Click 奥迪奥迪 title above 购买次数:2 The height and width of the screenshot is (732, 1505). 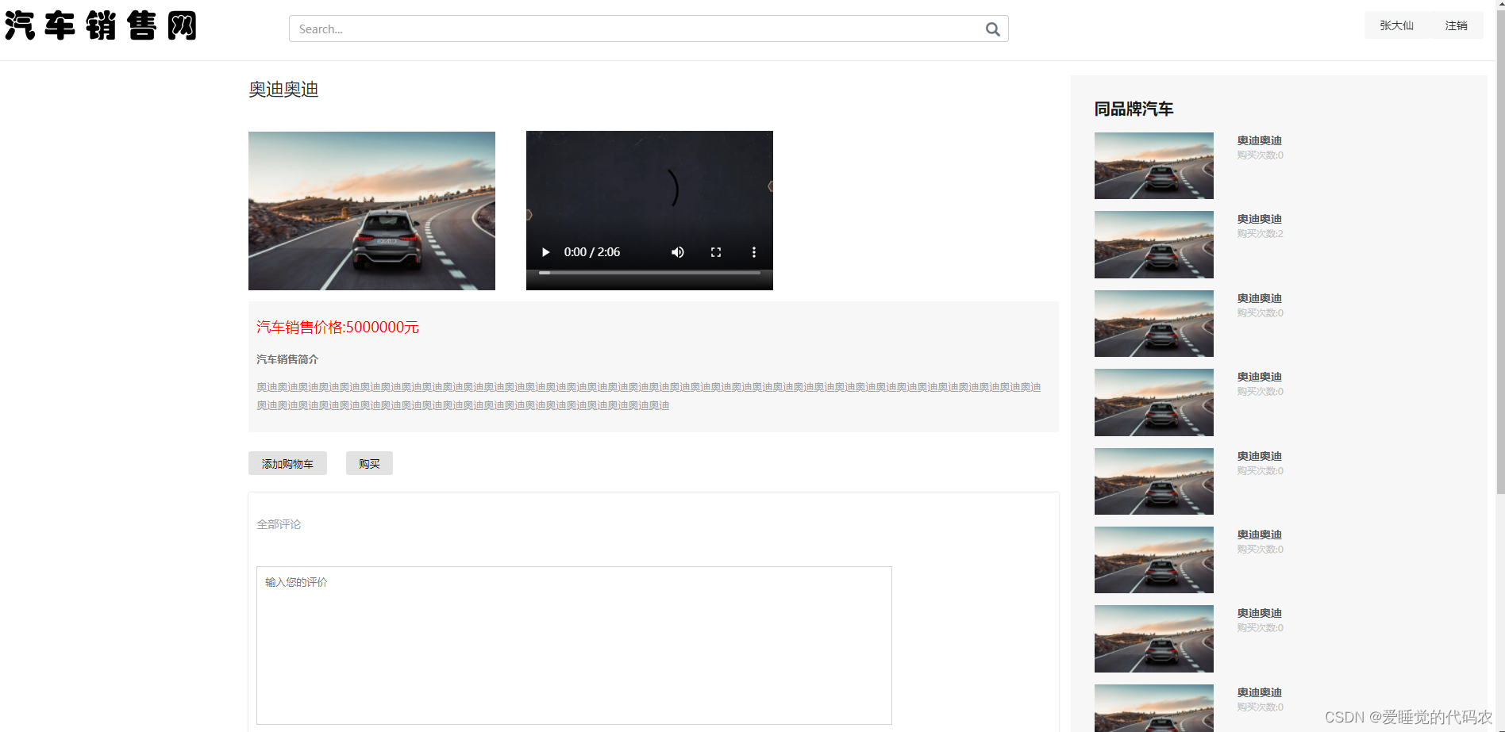tap(1259, 219)
